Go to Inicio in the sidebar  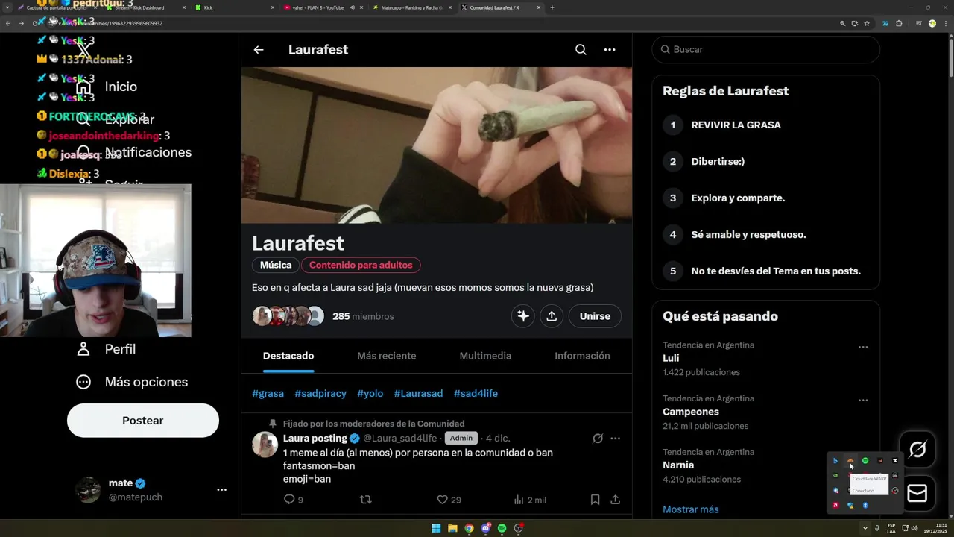[121, 87]
